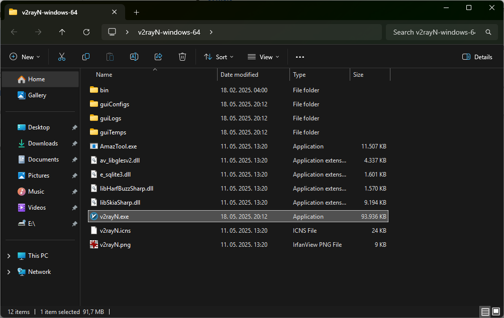The image size is (504, 318).
Task: Open a new tab with plus button
Action: pyautogui.click(x=136, y=12)
